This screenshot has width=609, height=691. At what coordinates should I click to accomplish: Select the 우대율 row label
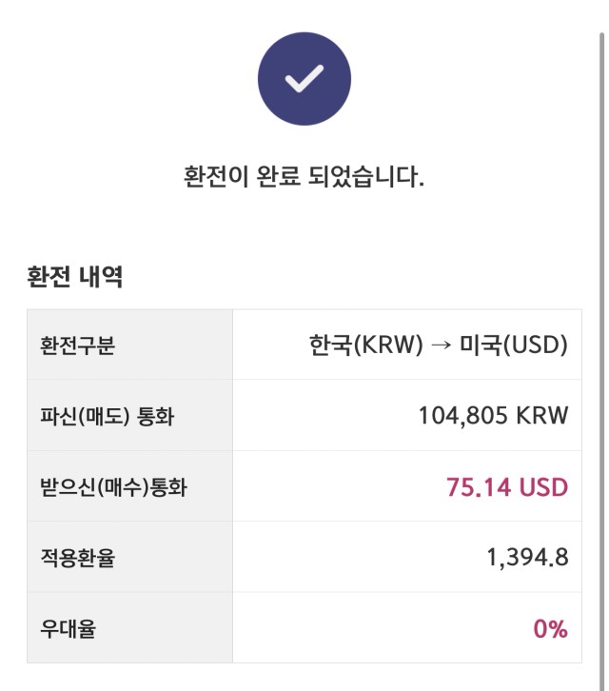[68, 628]
